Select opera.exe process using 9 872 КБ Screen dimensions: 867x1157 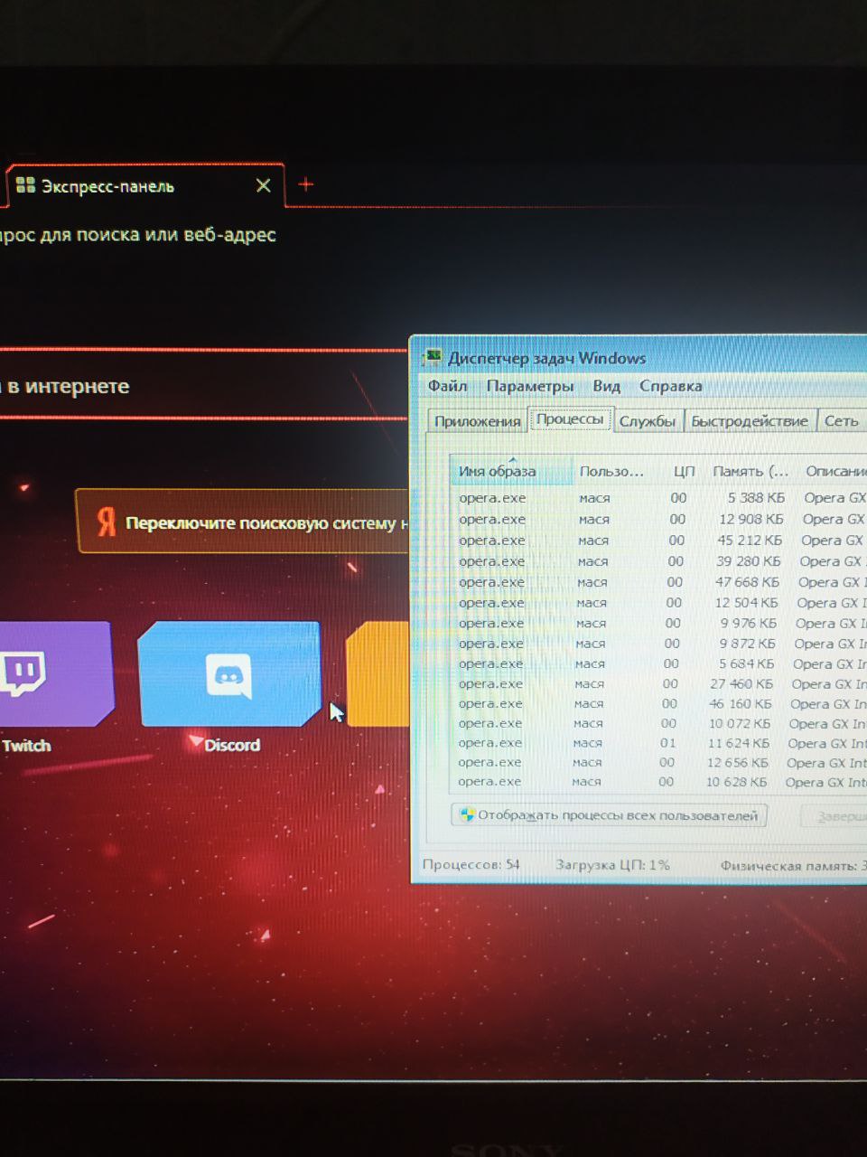[x=659, y=644]
